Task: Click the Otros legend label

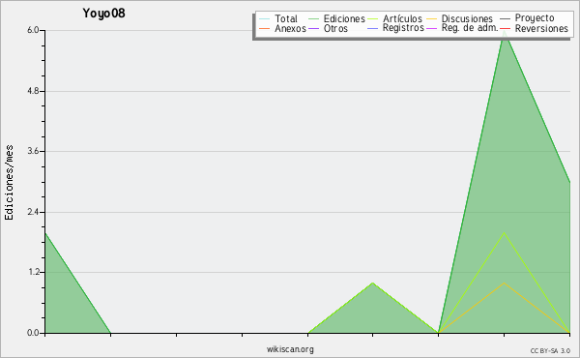Action: [335, 28]
